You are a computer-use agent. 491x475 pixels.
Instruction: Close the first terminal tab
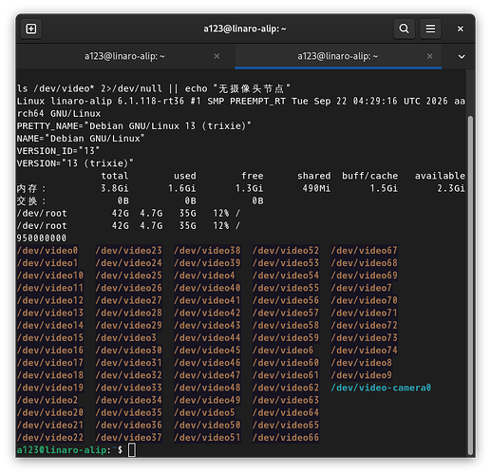(x=217, y=56)
